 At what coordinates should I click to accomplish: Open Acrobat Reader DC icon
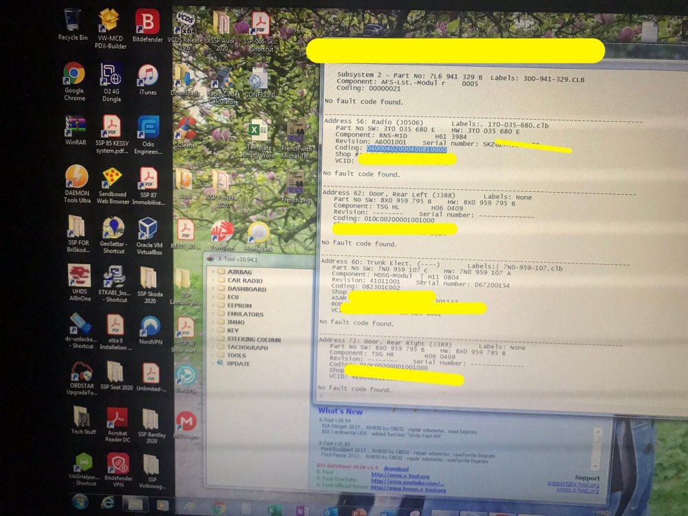tap(117, 424)
